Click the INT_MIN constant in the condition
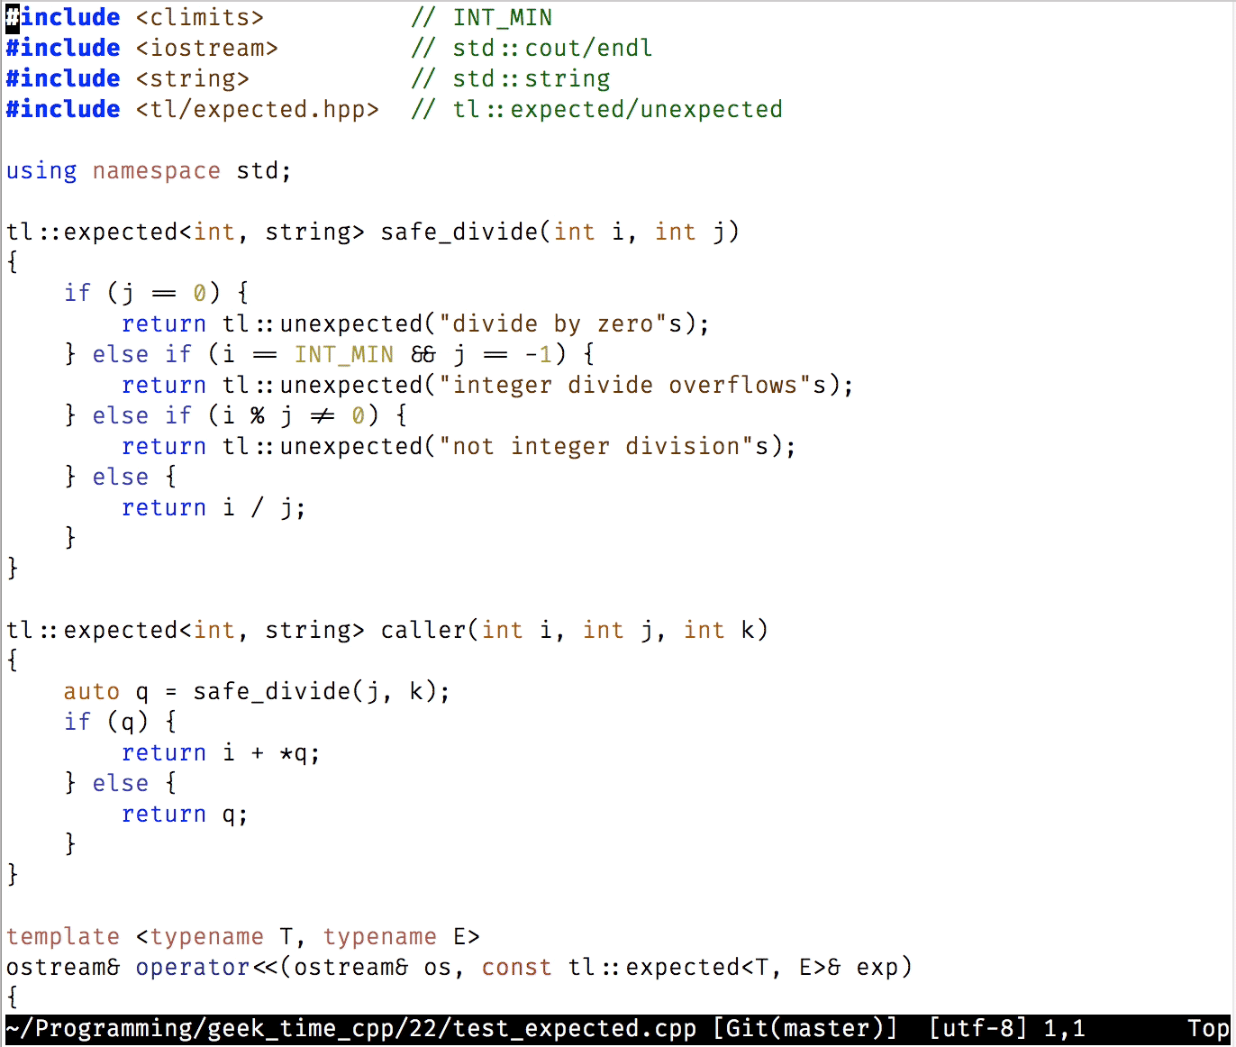The width and height of the screenshot is (1236, 1047). tap(342, 354)
